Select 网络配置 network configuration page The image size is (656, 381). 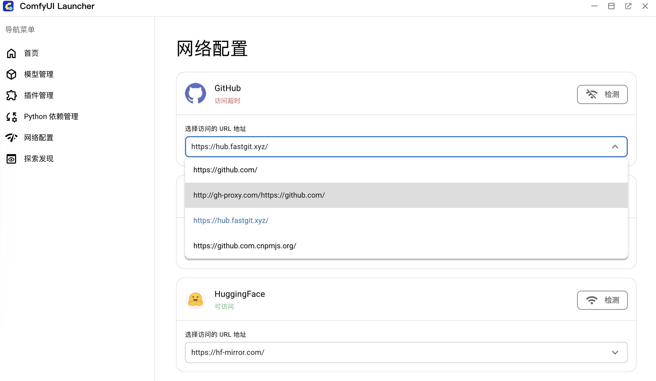coord(39,137)
